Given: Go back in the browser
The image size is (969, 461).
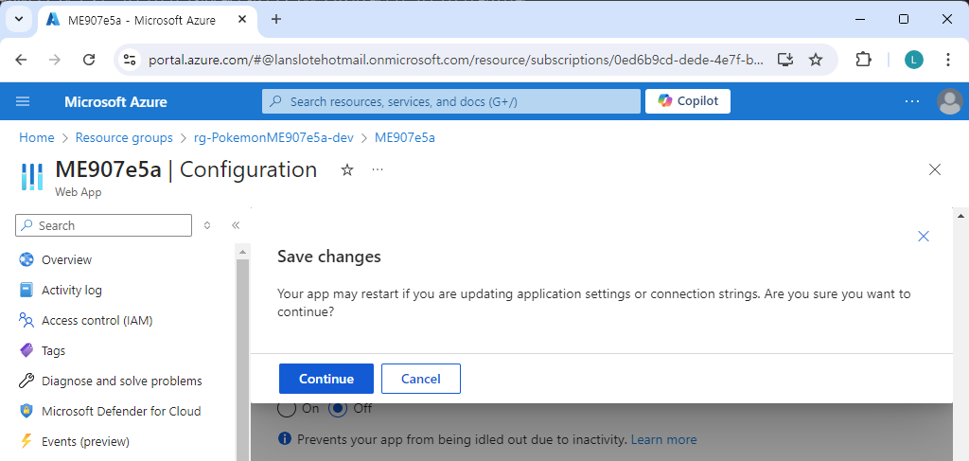Looking at the screenshot, I should point(21,60).
